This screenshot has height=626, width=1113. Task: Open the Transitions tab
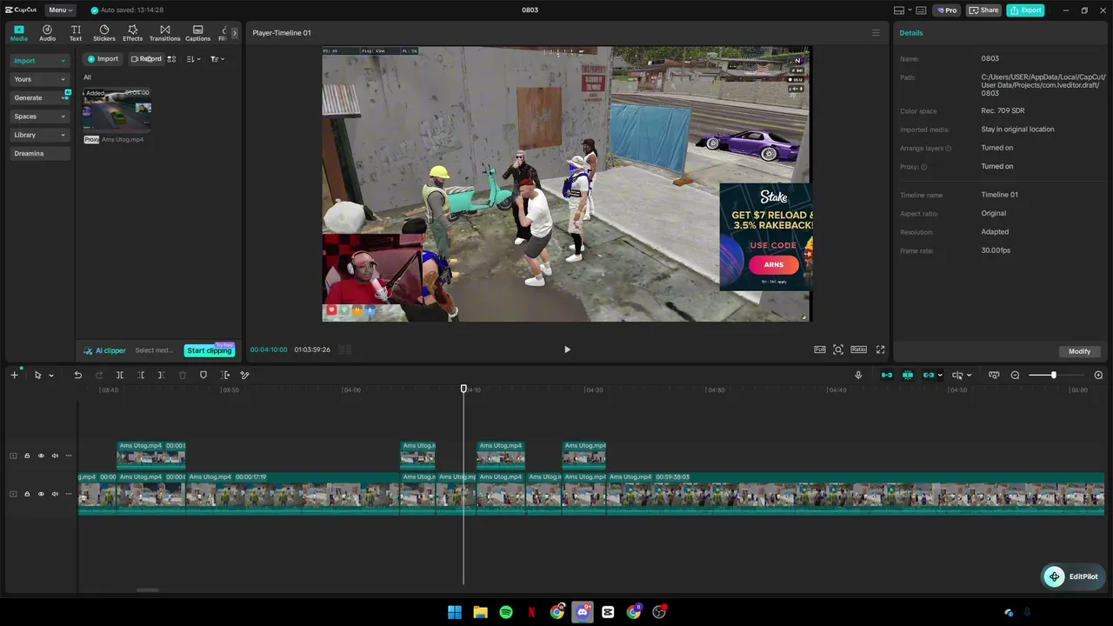click(x=164, y=33)
